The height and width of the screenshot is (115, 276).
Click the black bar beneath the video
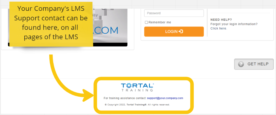tap(68, 45)
